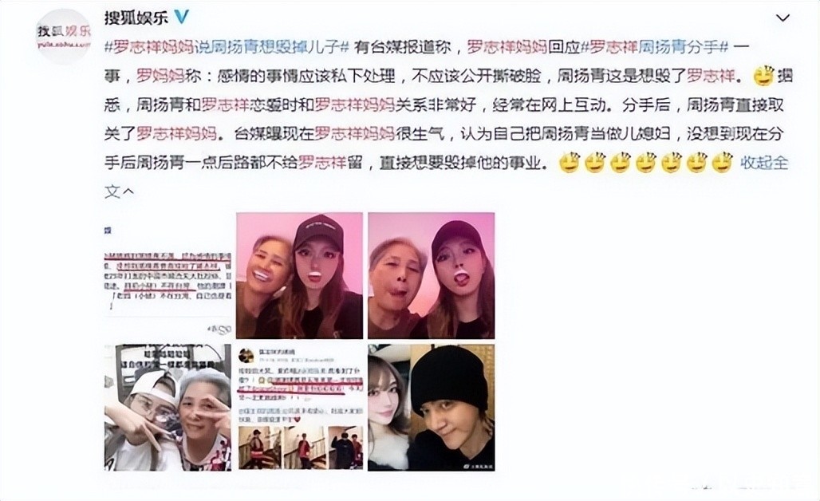Image resolution: width=820 pixels, height=501 pixels.
Task: Open the second pink selfie with tongue out
Action: coord(431,275)
